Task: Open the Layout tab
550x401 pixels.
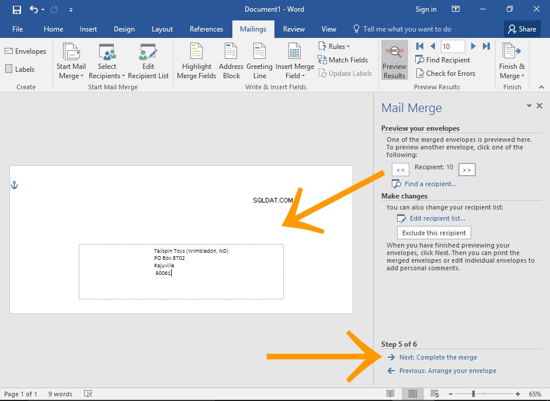Action: [x=162, y=29]
